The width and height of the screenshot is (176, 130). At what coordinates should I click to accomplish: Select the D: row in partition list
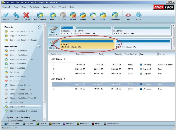113,69
